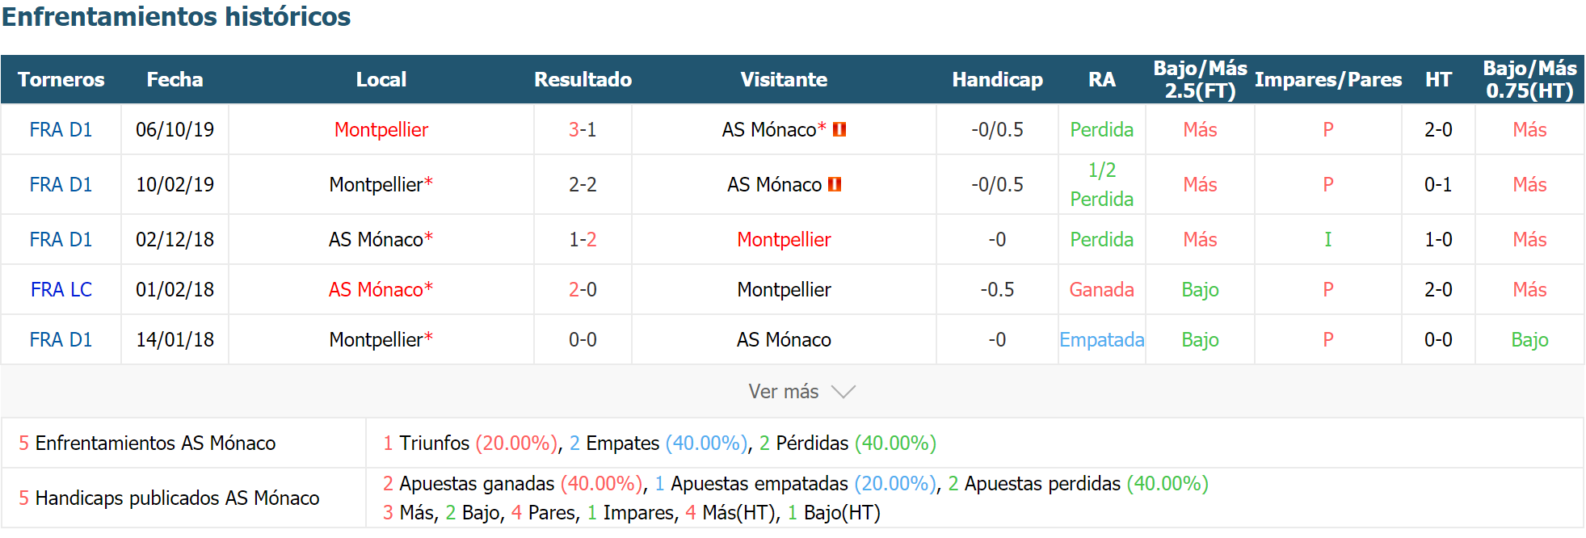Click Montpellier local team in the 06/10/19 row
The image size is (1586, 538).
(x=381, y=129)
